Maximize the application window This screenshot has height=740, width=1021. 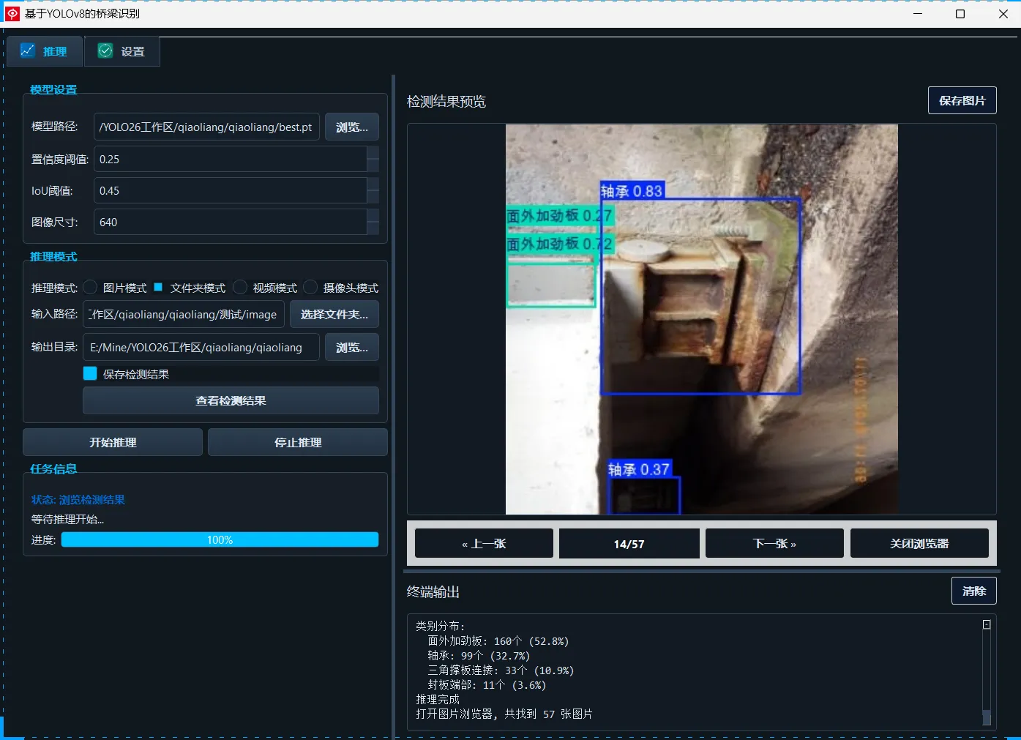pyautogui.click(x=960, y=14)
